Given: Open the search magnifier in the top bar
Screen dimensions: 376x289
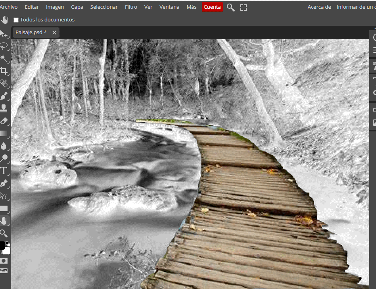Looking at the screenshot, I should [x=230, y=7].
